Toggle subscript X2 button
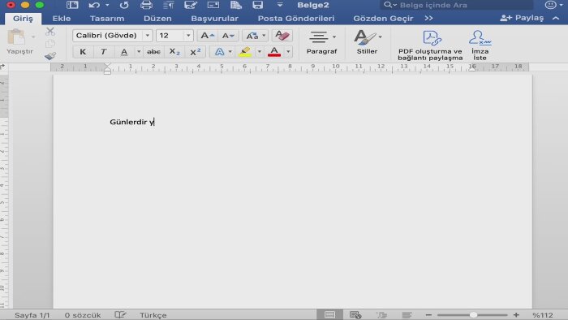 coord(174,52)
